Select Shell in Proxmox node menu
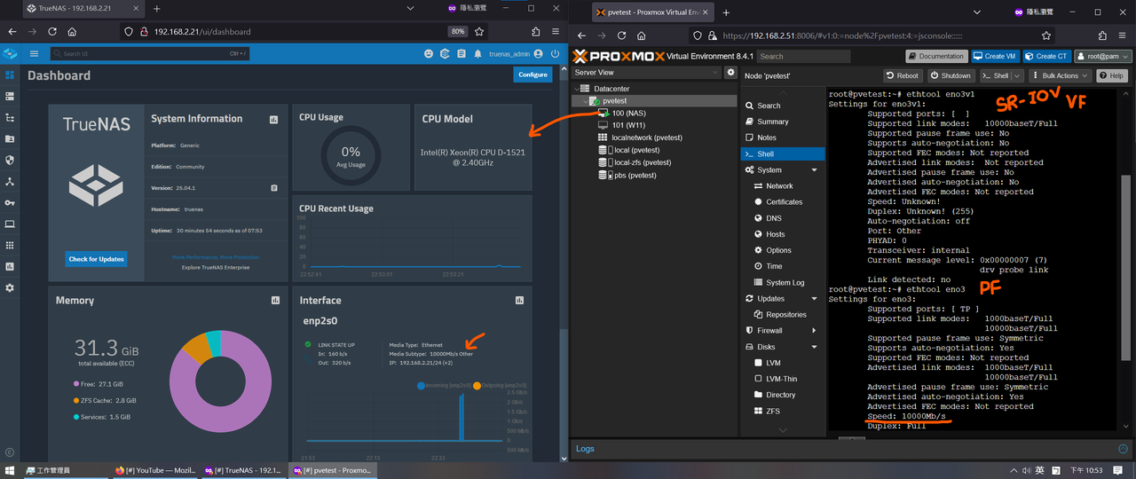Image resolution: width=1136 pixels, height=479 pixels. click(x=783, y=153)
